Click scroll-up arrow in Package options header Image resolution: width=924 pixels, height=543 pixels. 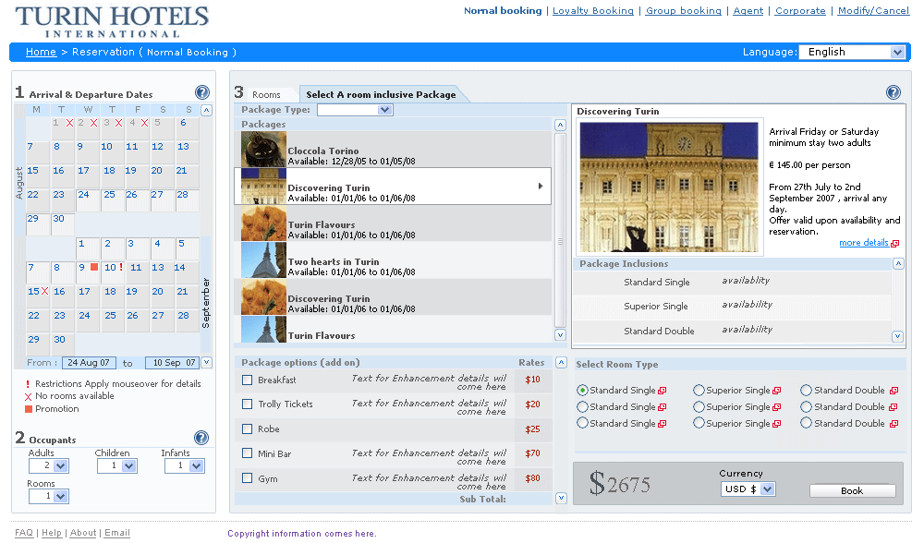(x=560, y=363)
